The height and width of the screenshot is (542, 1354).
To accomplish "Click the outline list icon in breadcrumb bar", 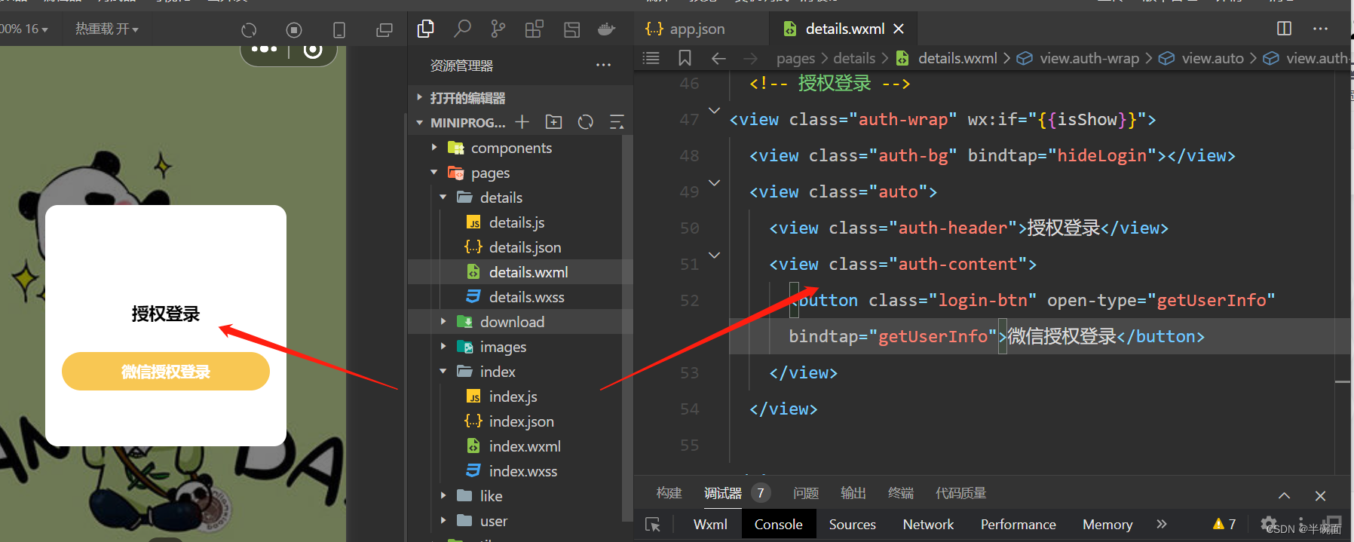I will pyautogui.click(x=651, y=58).
